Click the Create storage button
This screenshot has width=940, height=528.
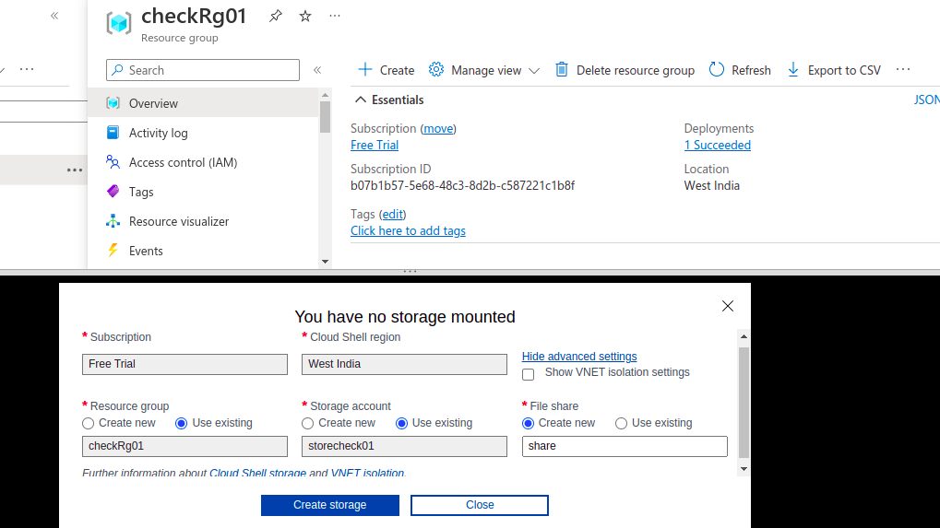pos(329,505)
